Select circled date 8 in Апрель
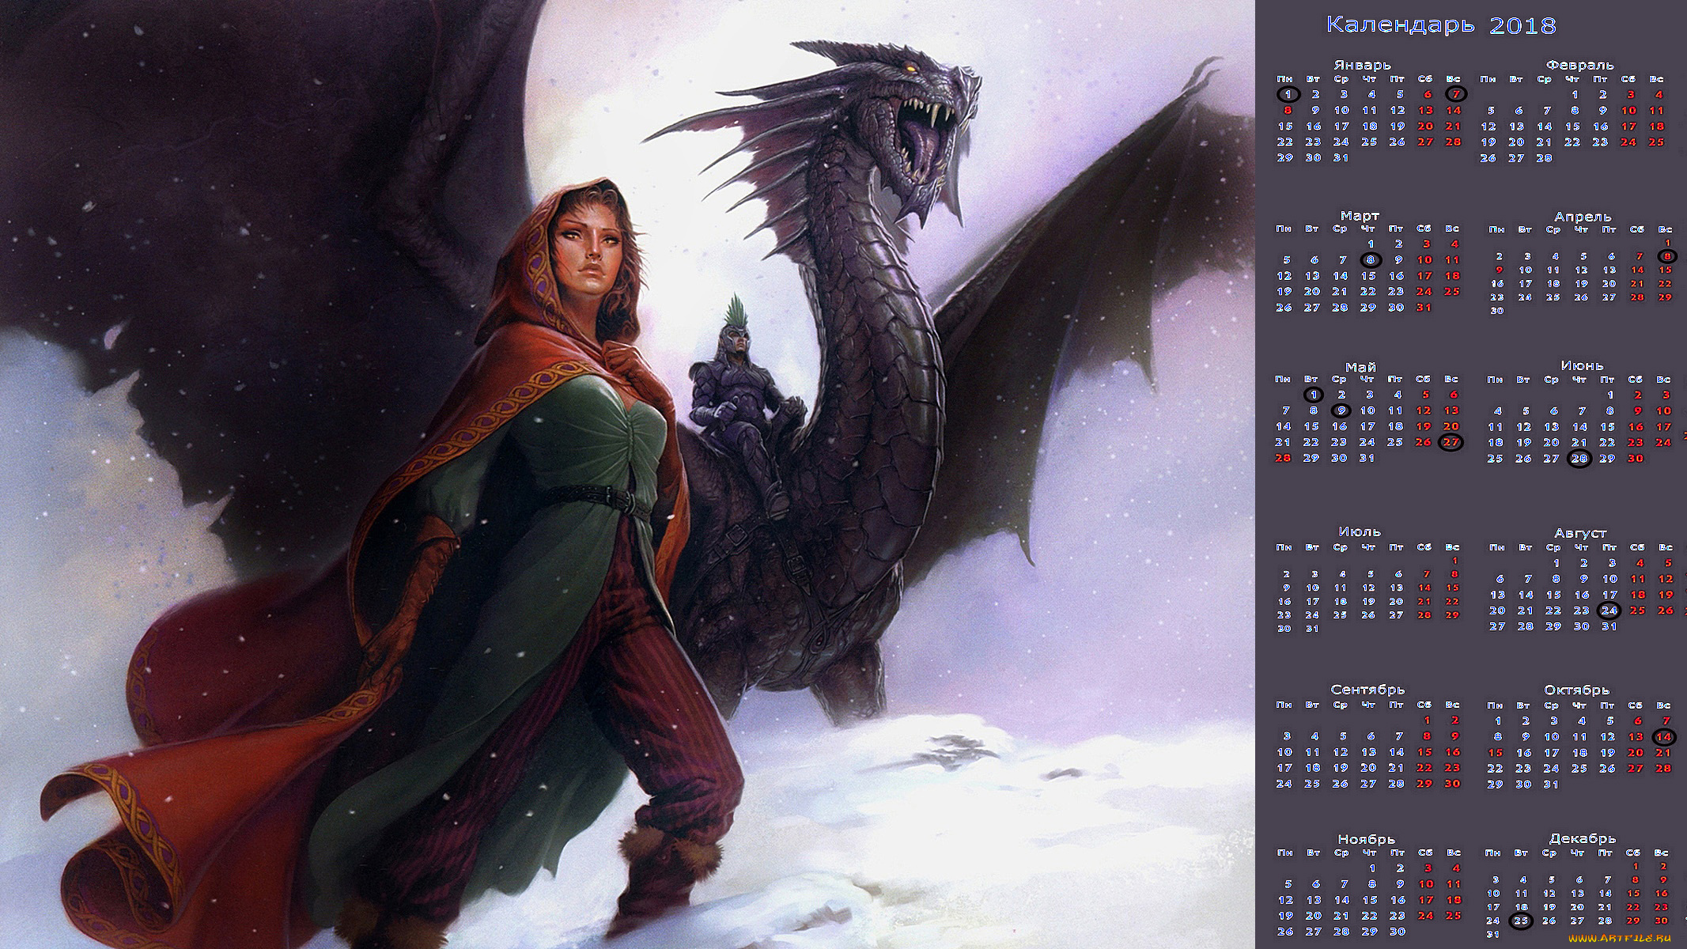 1667,256
